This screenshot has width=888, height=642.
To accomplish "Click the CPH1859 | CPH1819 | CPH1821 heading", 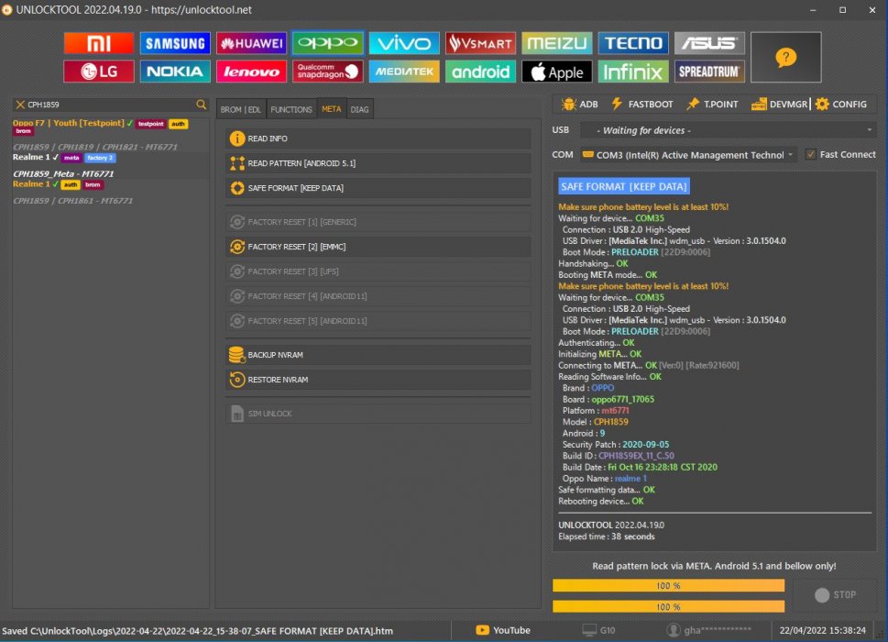I will tap(95, 147).
